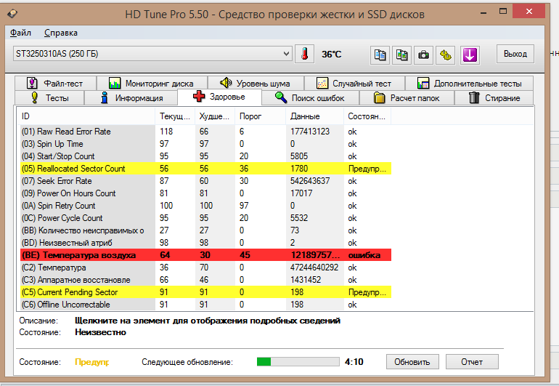
Task: Open the Файл menu
Action: pos(20,33)
